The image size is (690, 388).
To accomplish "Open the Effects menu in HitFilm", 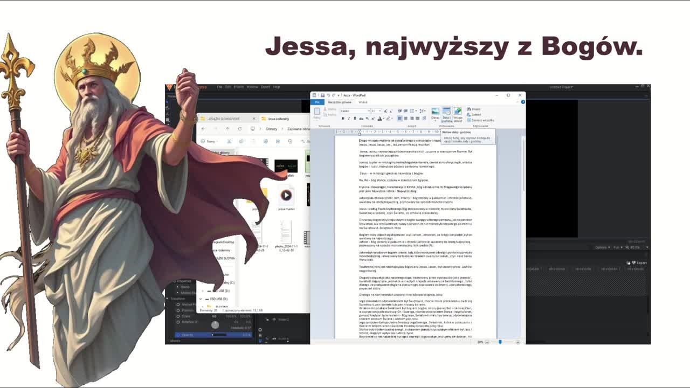I will 238,87.
